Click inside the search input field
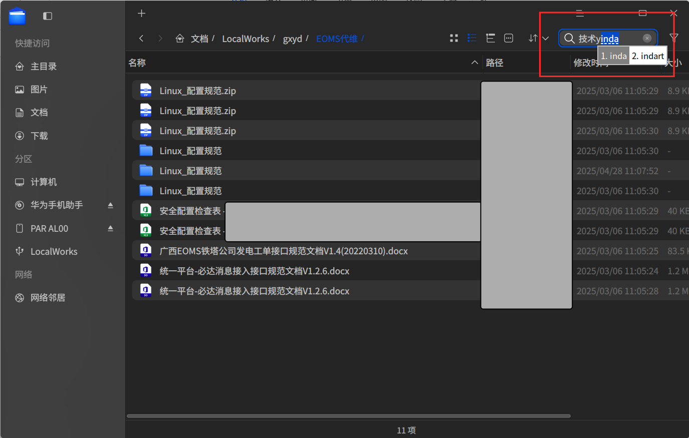The width and height of the screenshot is (689, 438). 608,39
